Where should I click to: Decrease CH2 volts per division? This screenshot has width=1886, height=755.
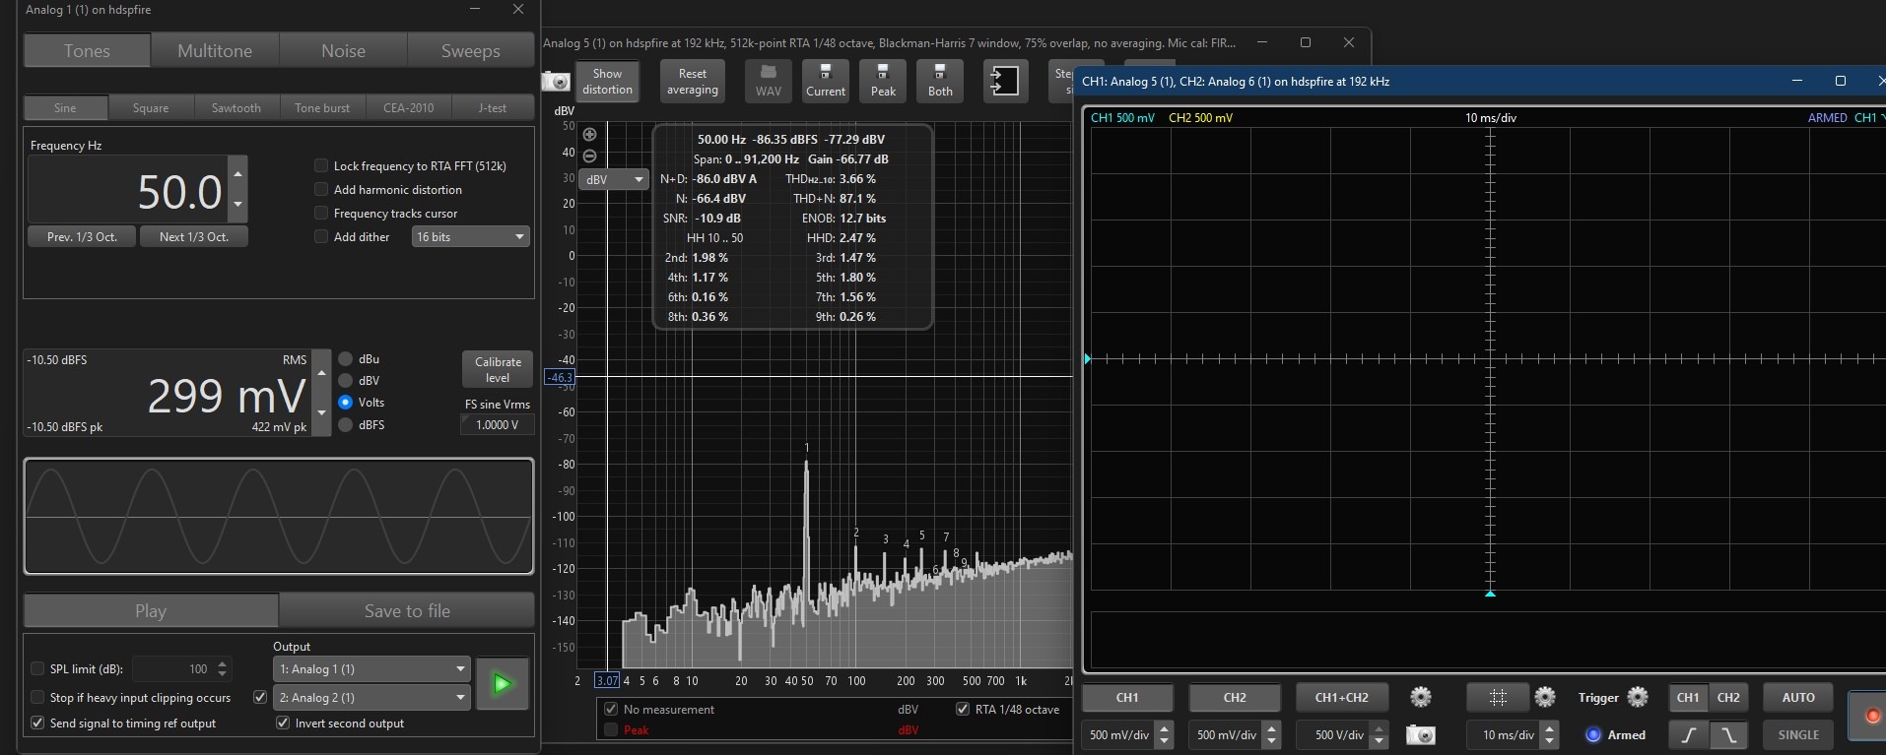pos(1272,740)
